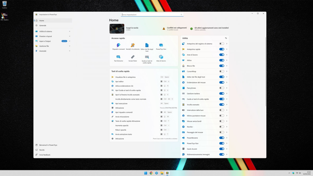Screen dimensions: 313x176
Task: Open File Explorer from the taskbar
Action: (162, 173)
